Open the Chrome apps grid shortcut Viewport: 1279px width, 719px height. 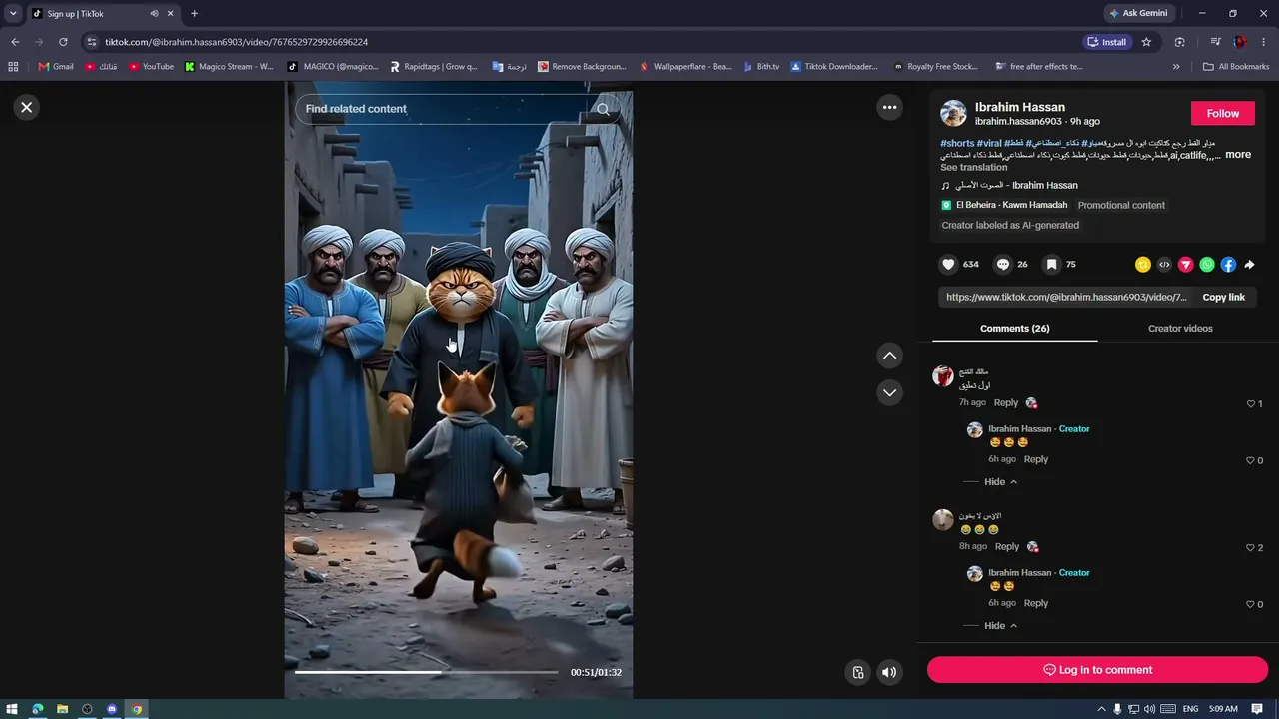pyautogui.click(x=13, y=67)
